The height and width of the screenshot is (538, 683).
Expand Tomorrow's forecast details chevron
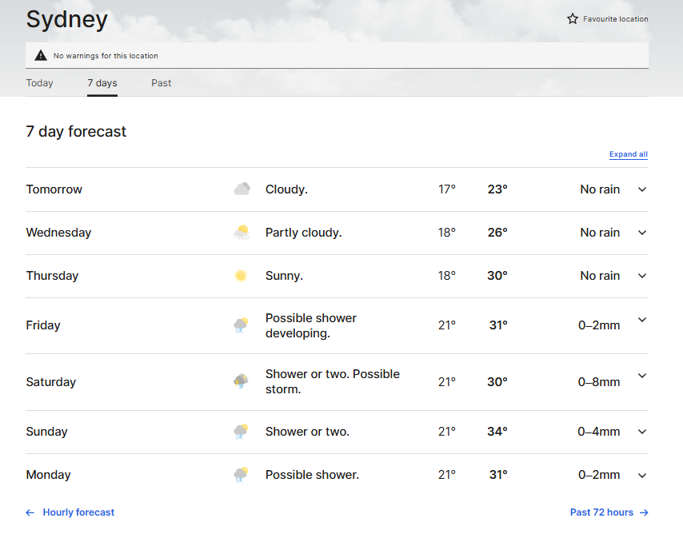click(642, 189)
